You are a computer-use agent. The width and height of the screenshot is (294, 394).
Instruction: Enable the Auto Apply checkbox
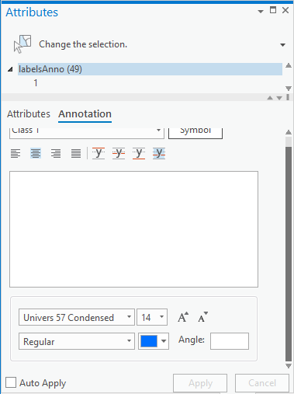pos(11,382)
